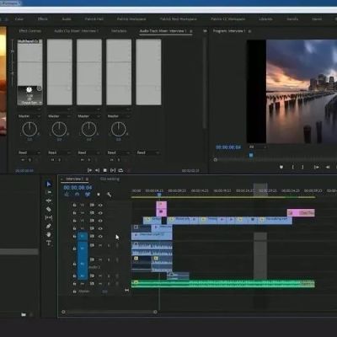Click Go to In in the Program monitor
The width and height of the screenshot is (337, 337).
tap(317, 167)
